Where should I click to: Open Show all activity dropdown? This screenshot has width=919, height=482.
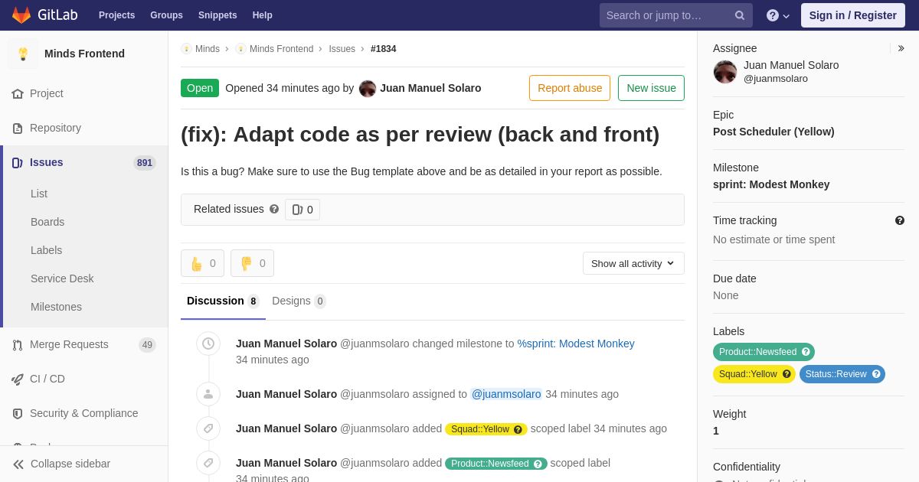click(633, 263)
